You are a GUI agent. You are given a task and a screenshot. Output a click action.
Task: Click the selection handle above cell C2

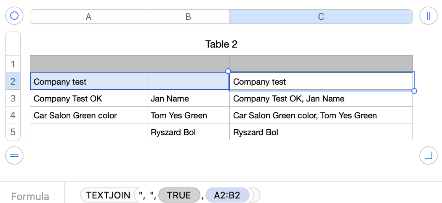click(x=228, y=71)
